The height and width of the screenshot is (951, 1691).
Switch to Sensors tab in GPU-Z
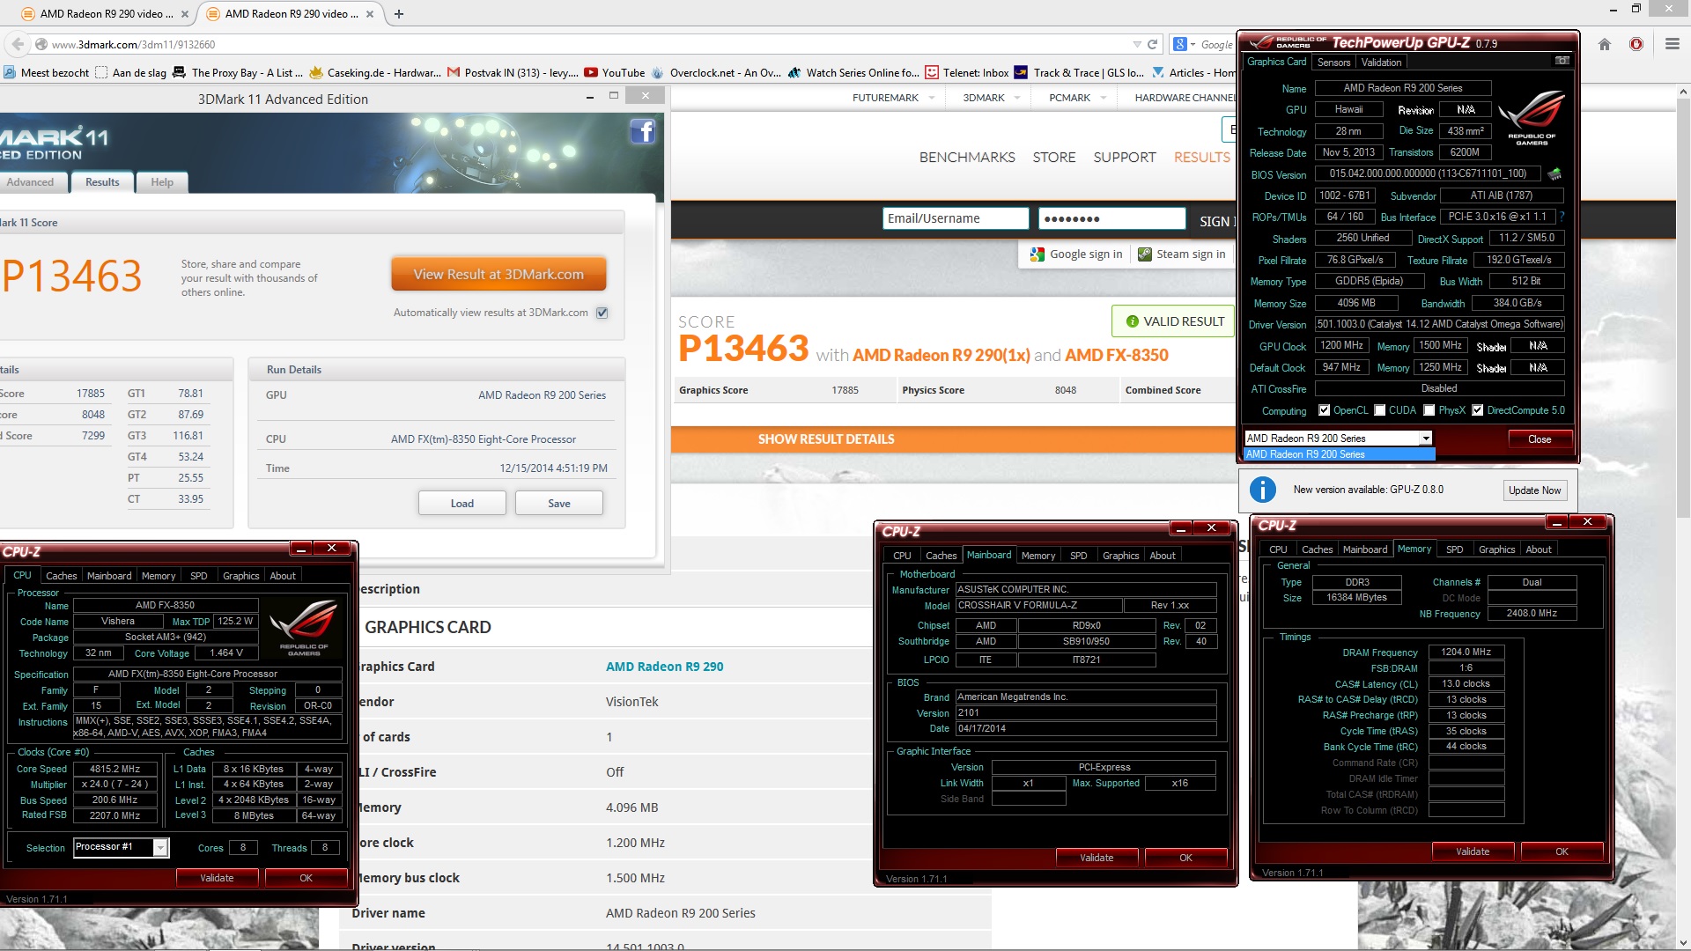point(1333,63)
